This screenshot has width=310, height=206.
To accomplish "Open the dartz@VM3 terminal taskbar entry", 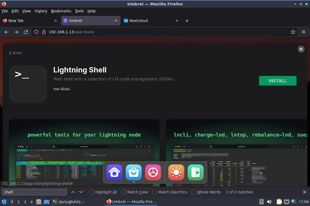I will click(x=69, y=202).
